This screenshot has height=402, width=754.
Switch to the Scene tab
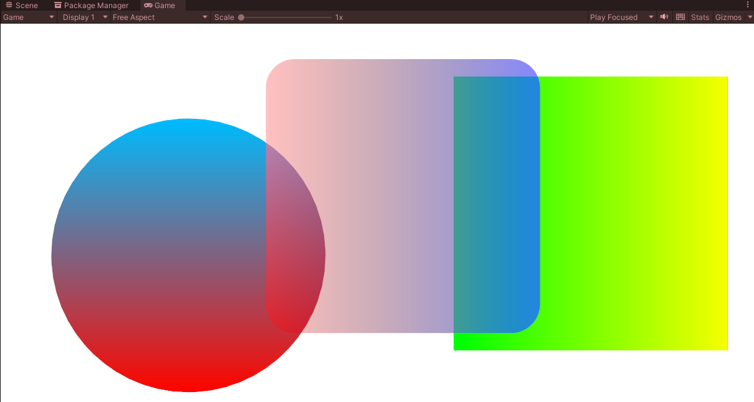pos(22,5)
